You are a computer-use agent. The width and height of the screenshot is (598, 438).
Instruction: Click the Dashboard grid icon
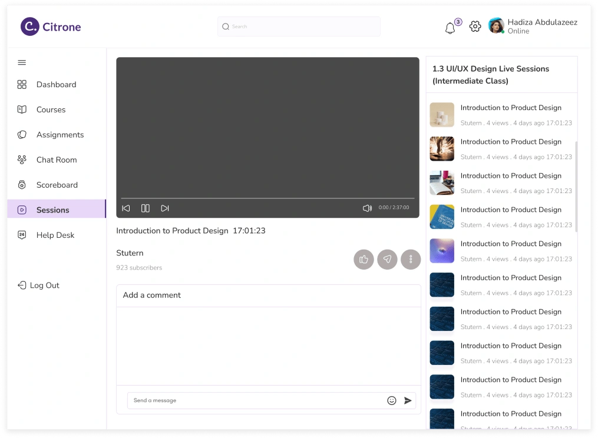pyautogui.click(x=22, y=84)
